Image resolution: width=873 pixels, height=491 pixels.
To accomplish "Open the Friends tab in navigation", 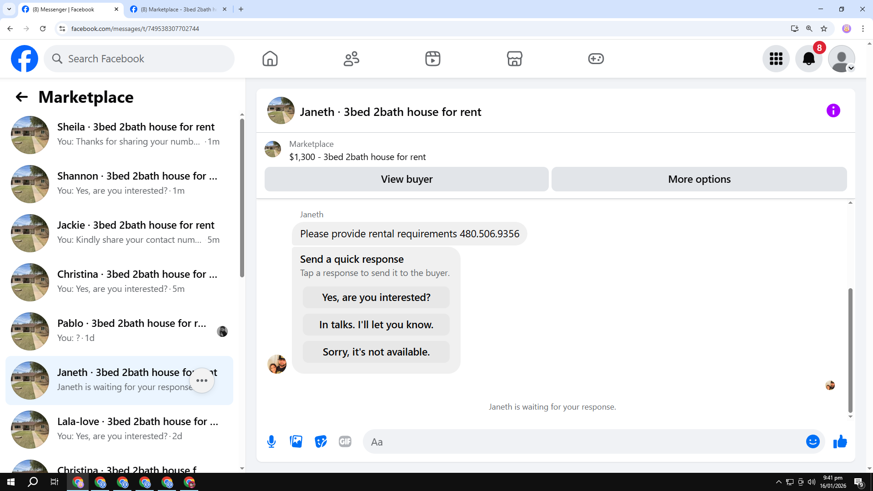I will tap(351, 59).
